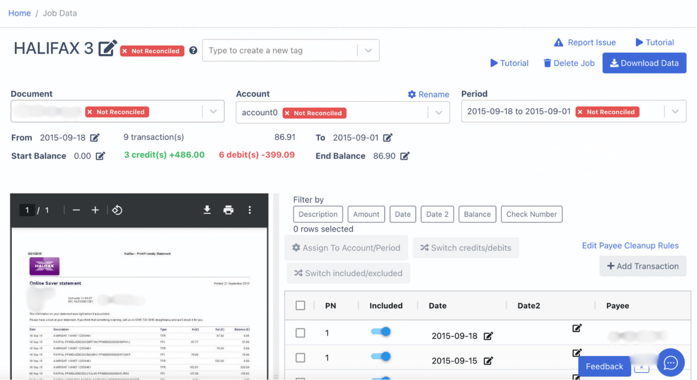Screen dimensions: 697x380
Task: Download the PDF in the viewer
Action: [x=207, y=210]
